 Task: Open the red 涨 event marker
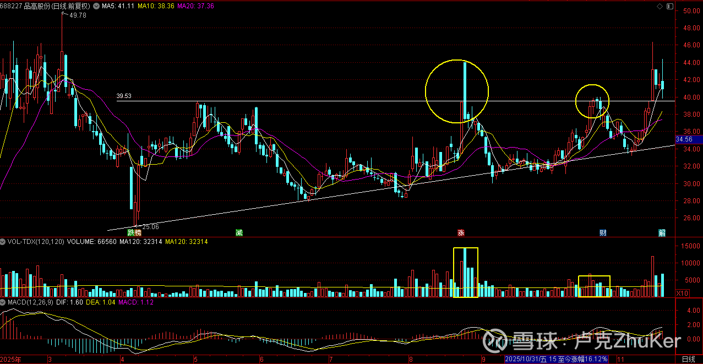460,232
